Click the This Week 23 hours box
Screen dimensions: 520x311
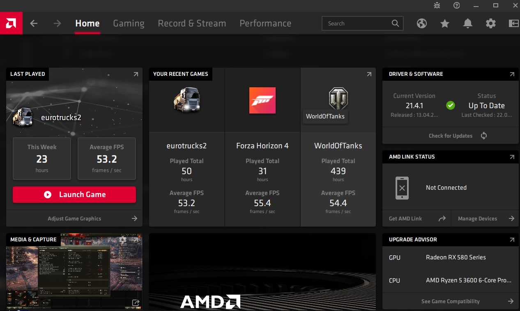tap(42, 159)
